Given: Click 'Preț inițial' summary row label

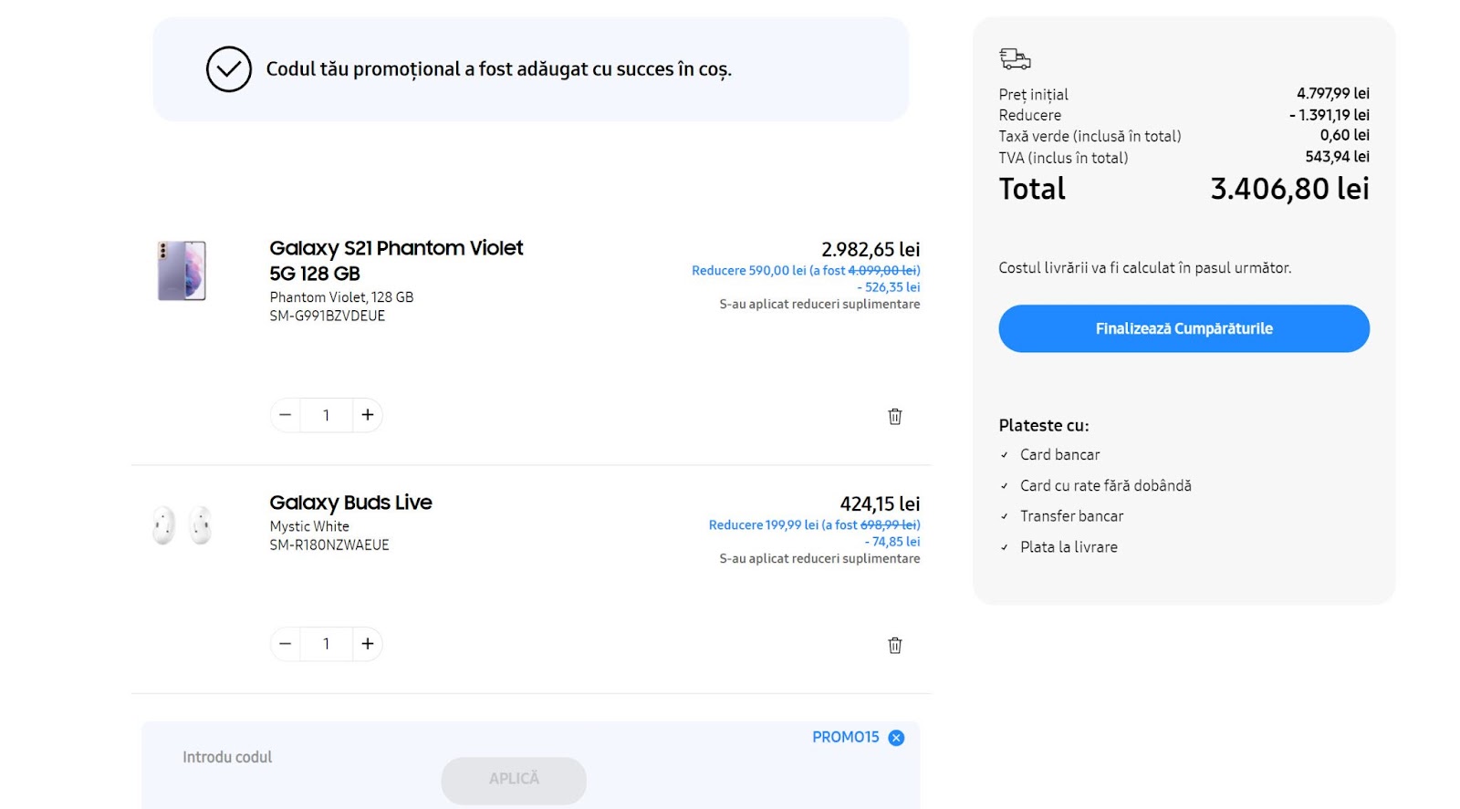Looking at the screenshot, I should (x=1033, y=95).
